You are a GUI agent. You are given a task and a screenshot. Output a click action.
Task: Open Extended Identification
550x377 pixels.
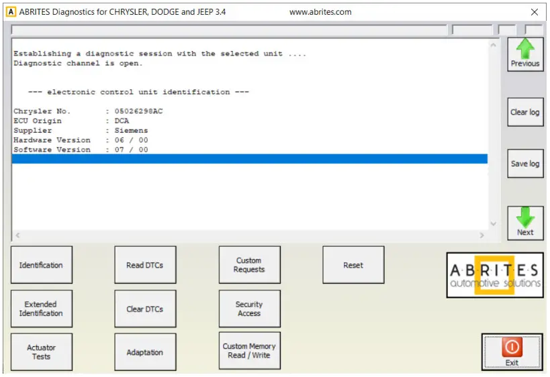[x=42, y=309]
